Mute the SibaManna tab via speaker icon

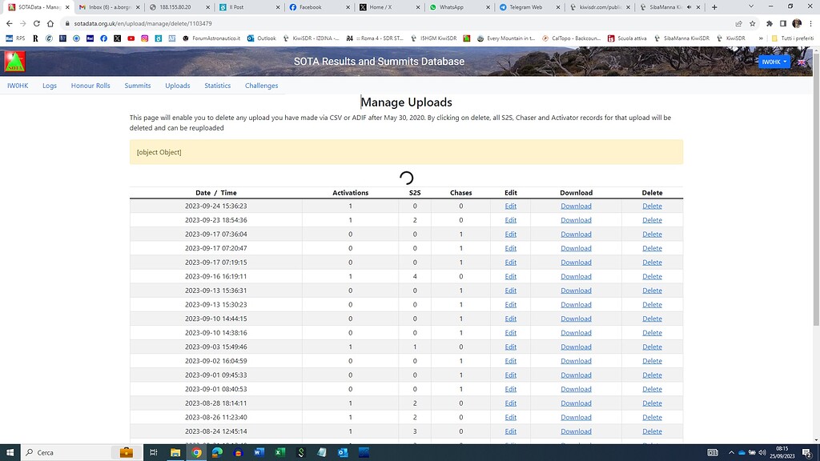(x=689, y=7)
